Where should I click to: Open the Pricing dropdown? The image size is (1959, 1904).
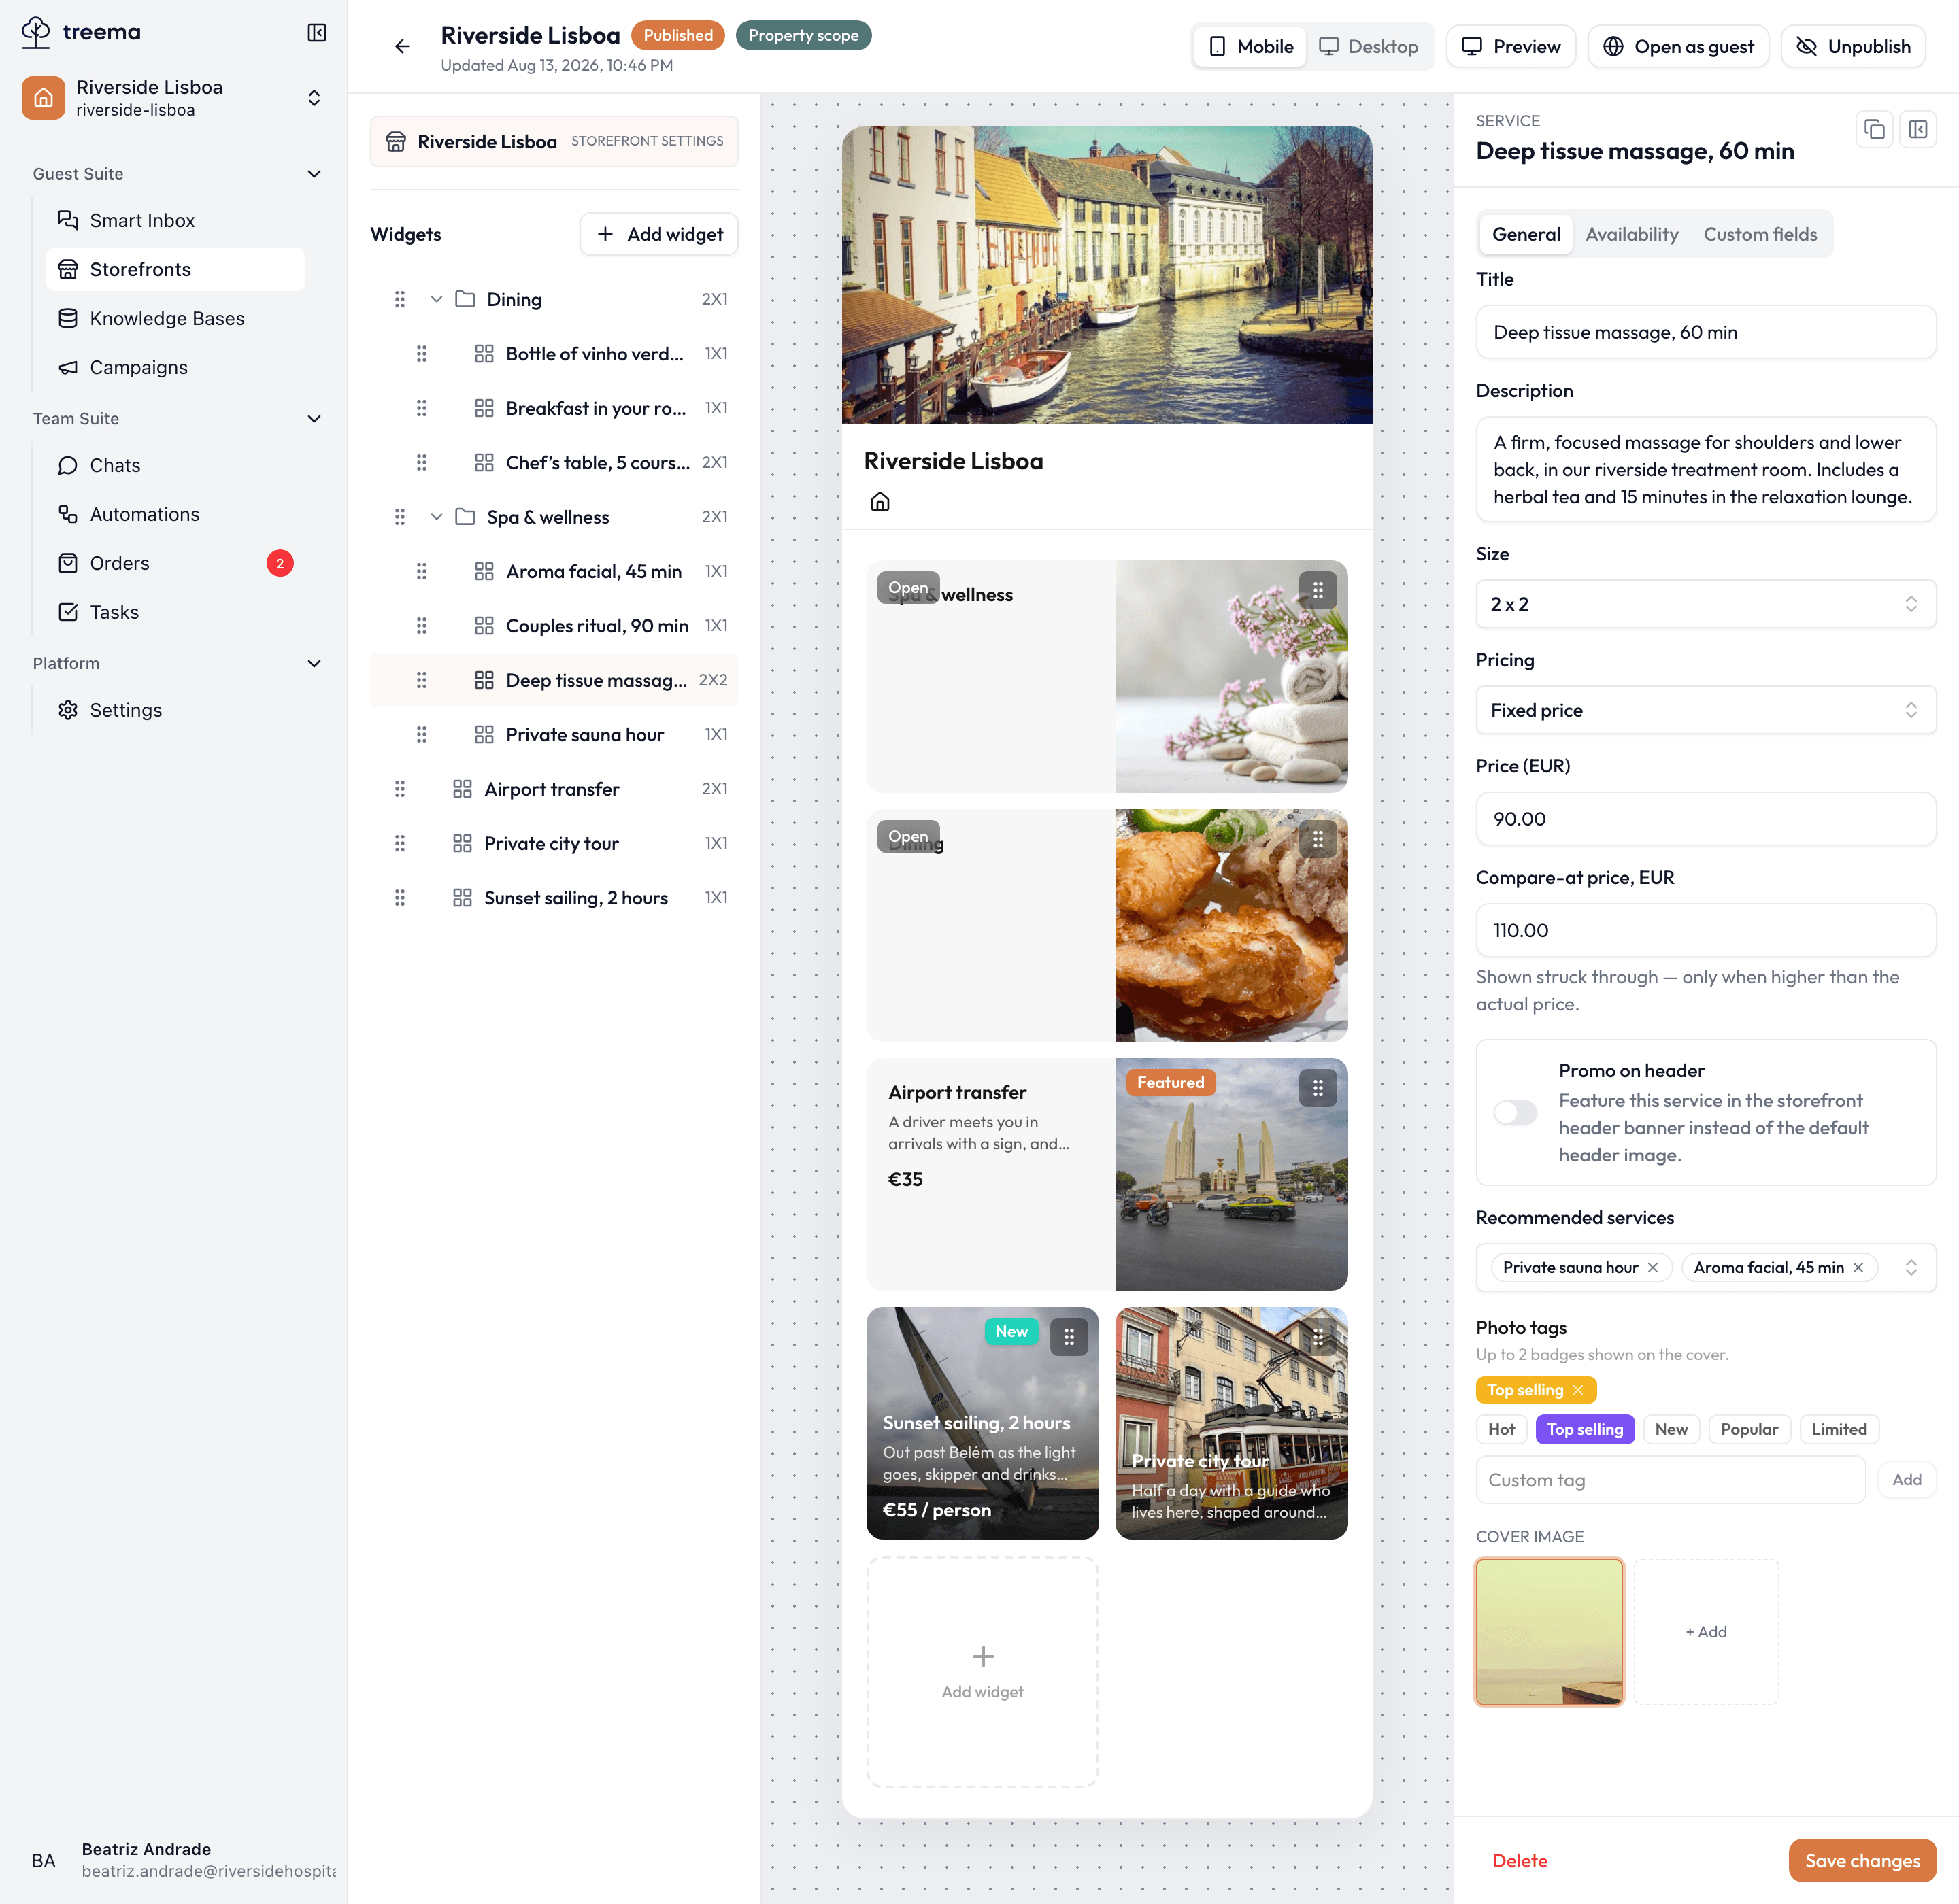pos(1705,710)
